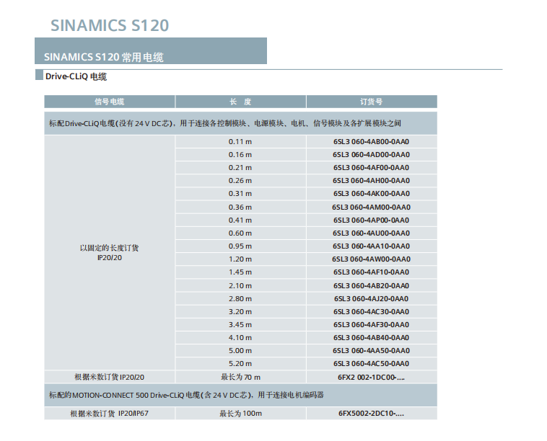The image size is (547, 441).
Task: Select order number 6SL3 060-4AF10-0AA0
Action: pyautogui.click(x=372, y=272)
